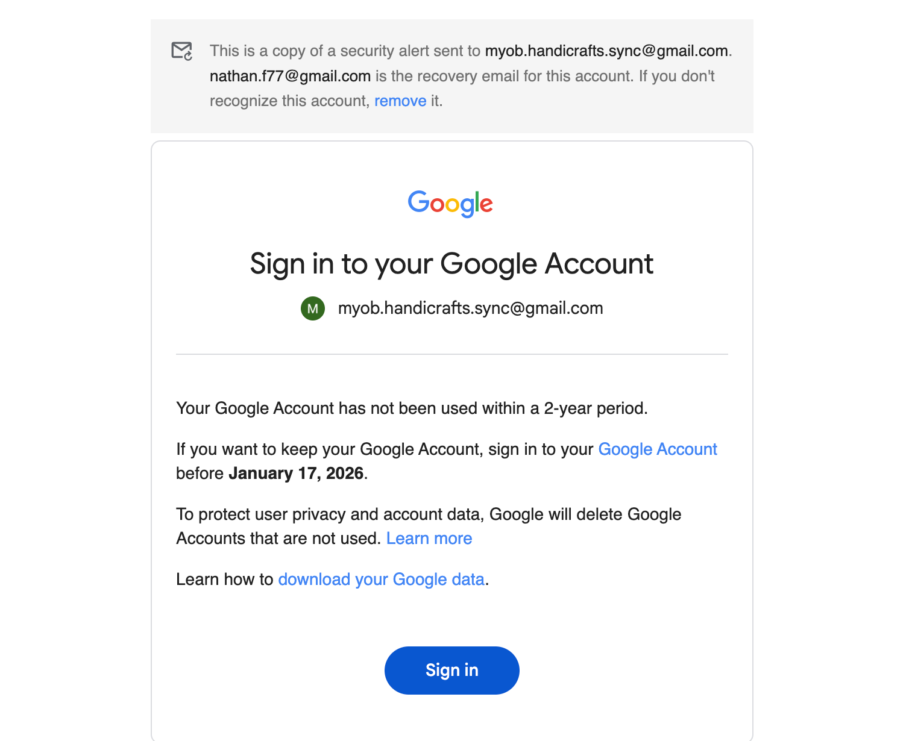
Task: Click "download your Google data" link
Action: point(381,580)
